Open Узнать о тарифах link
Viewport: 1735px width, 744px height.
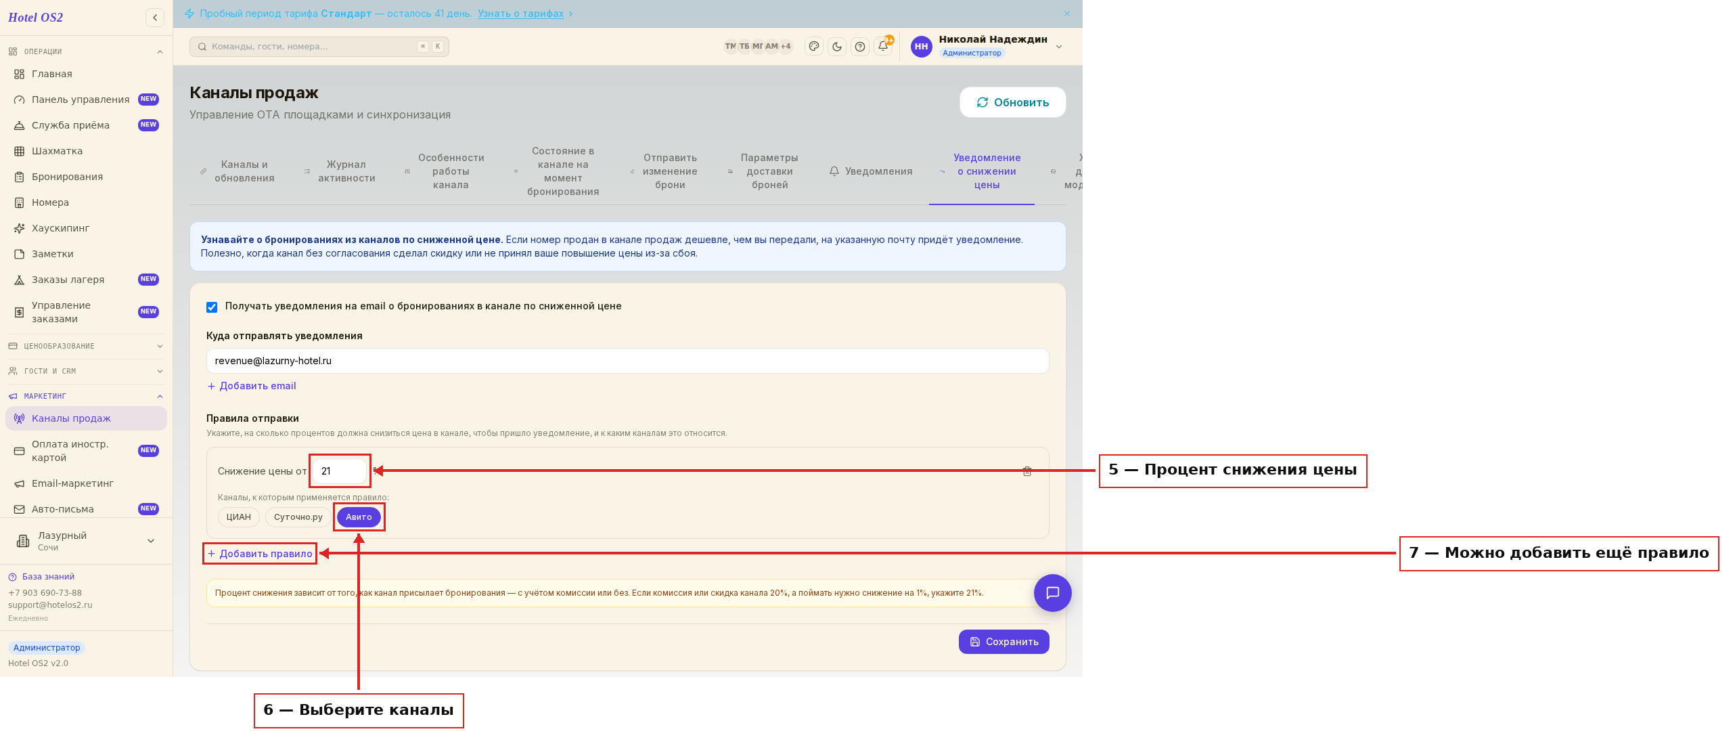tap(520, 14)
